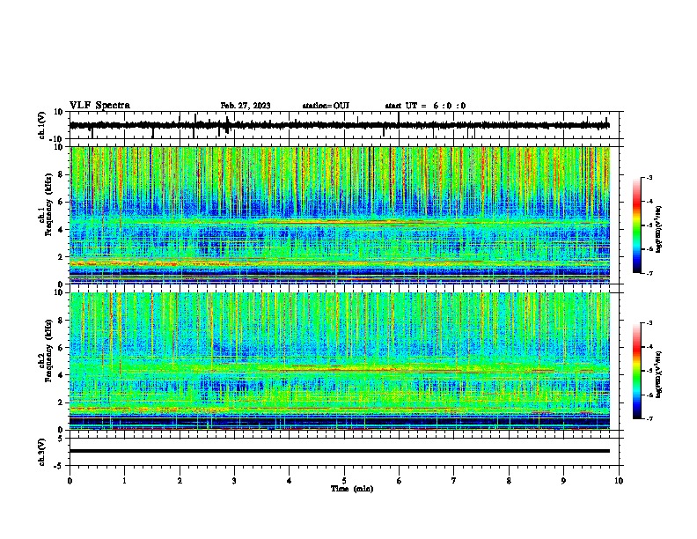The width and height of the screenshot is (697, 539).
Task: Click the ch.2 spectrogram color scale bar
Action: (x=637, y=371)
